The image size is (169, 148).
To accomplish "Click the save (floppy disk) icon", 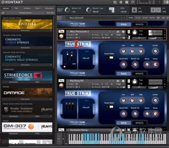I will [x=115, y=2].
